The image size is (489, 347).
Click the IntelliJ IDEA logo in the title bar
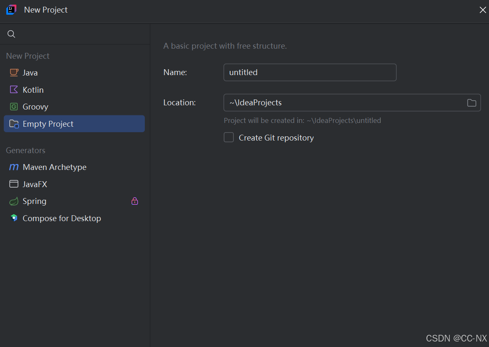click(x=11, y=10)
